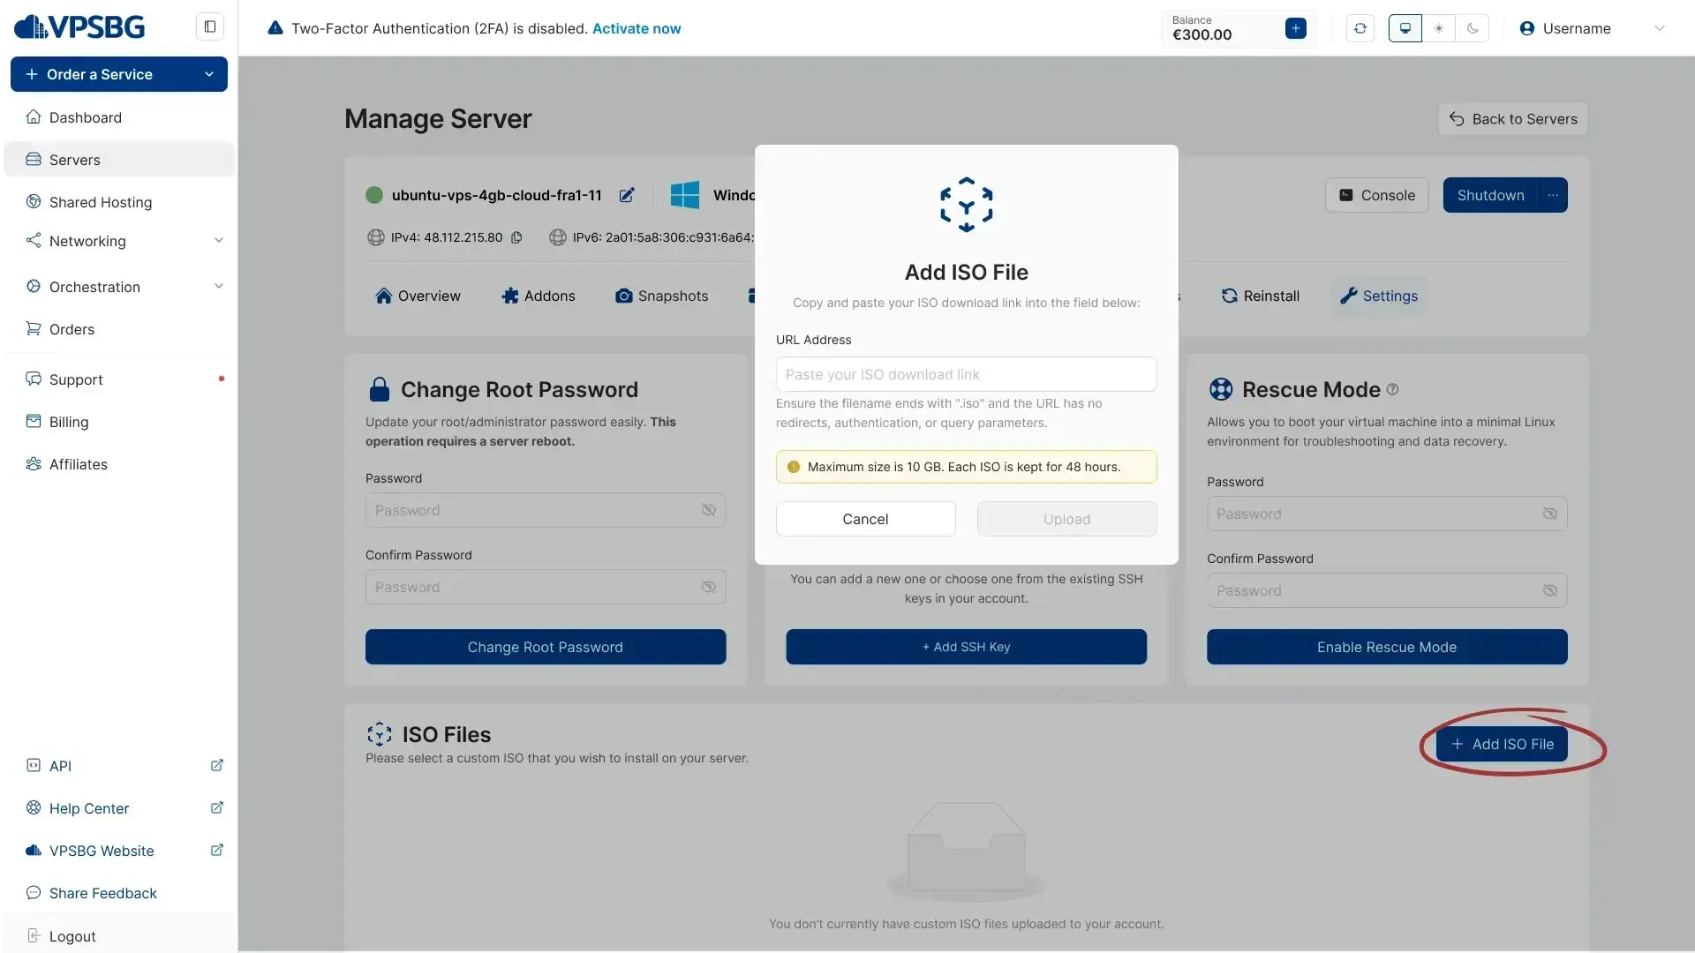Collapse the sidebar using the panel icon
Screen dimensions: 1695x953
click(210, 26)
